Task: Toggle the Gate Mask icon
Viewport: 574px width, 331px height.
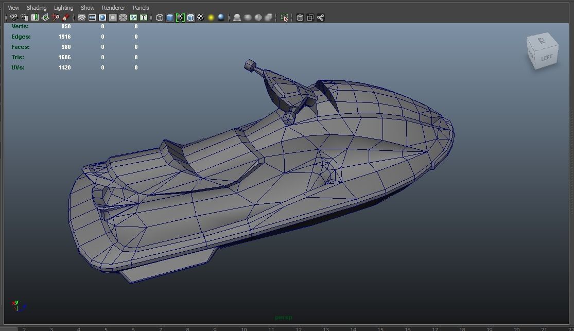Action: pos(113,18)
